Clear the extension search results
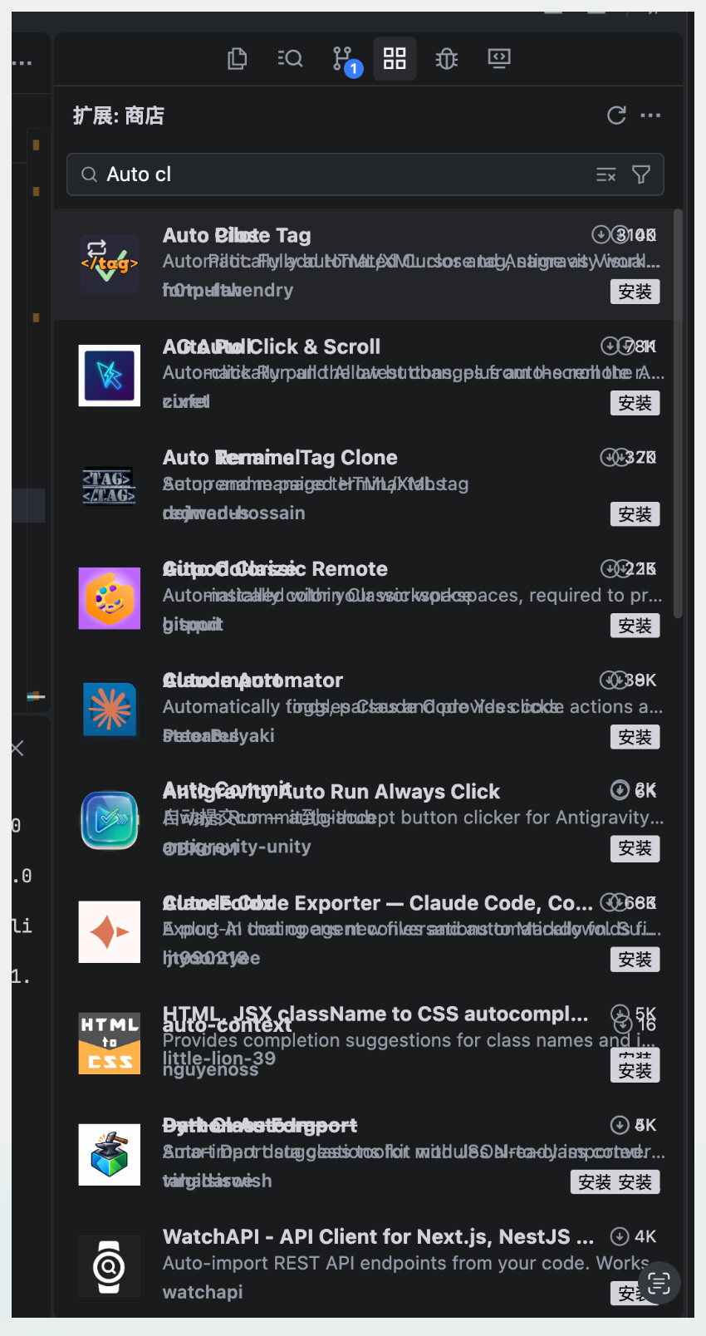The image size is (706, 1336). click(606, 174)
